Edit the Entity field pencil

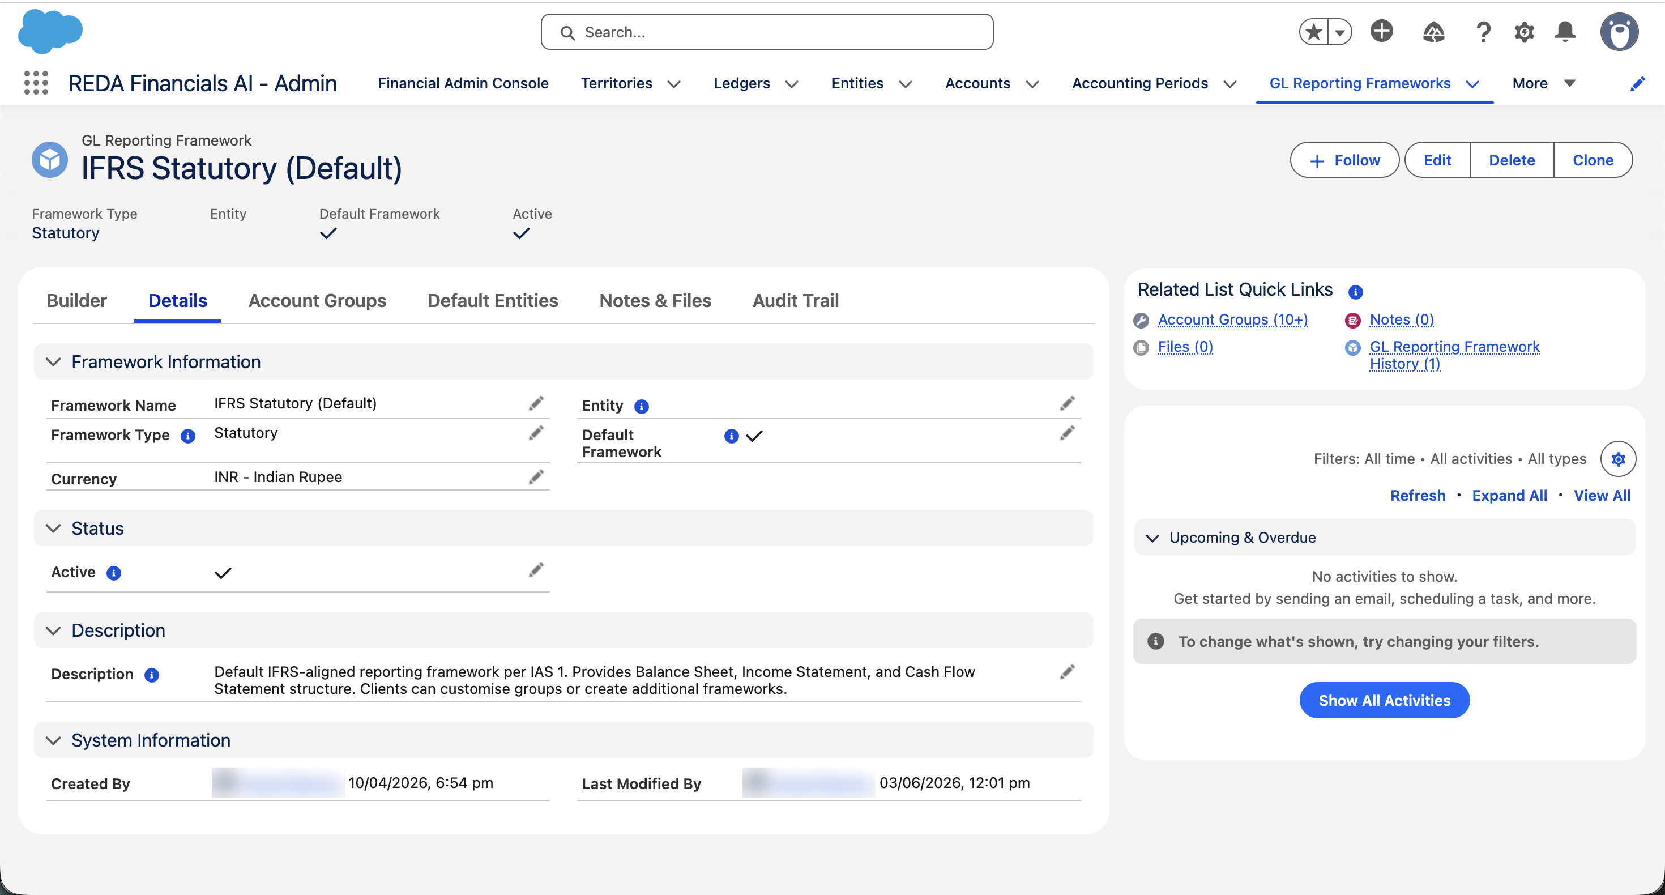[1067, 403]
